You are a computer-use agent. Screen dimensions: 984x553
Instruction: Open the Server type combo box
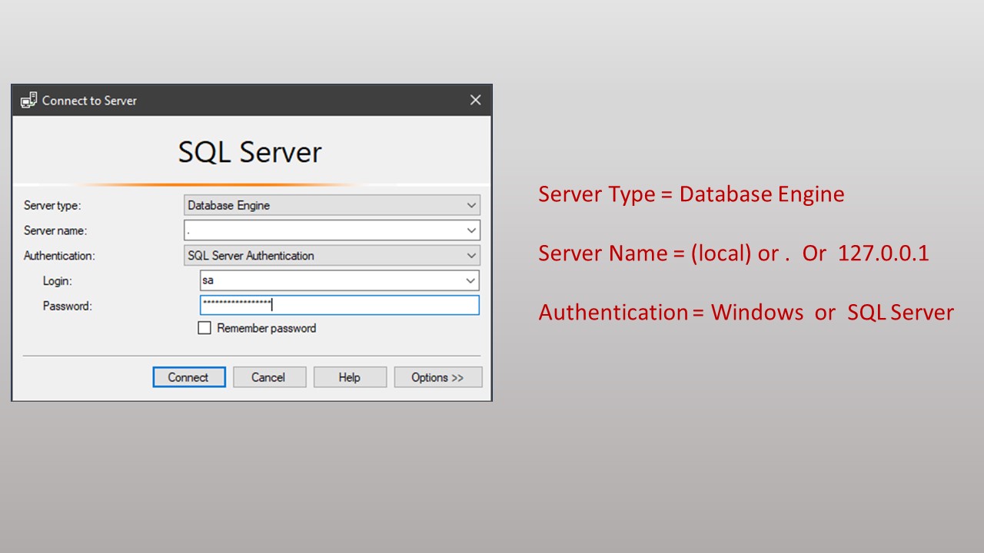pyautogui.click(x=331, y=205)
